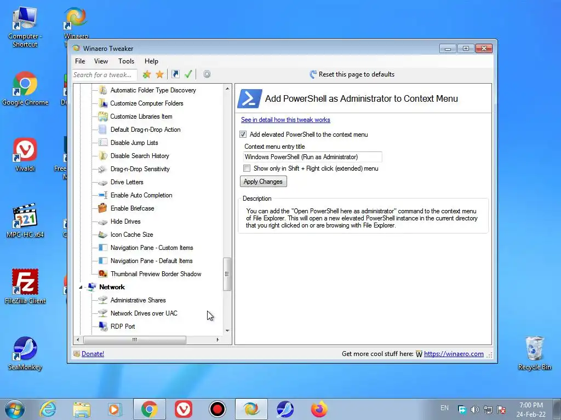
Task: Select Default Drag-n-Drop Action
Action: (x=145, y=130)
